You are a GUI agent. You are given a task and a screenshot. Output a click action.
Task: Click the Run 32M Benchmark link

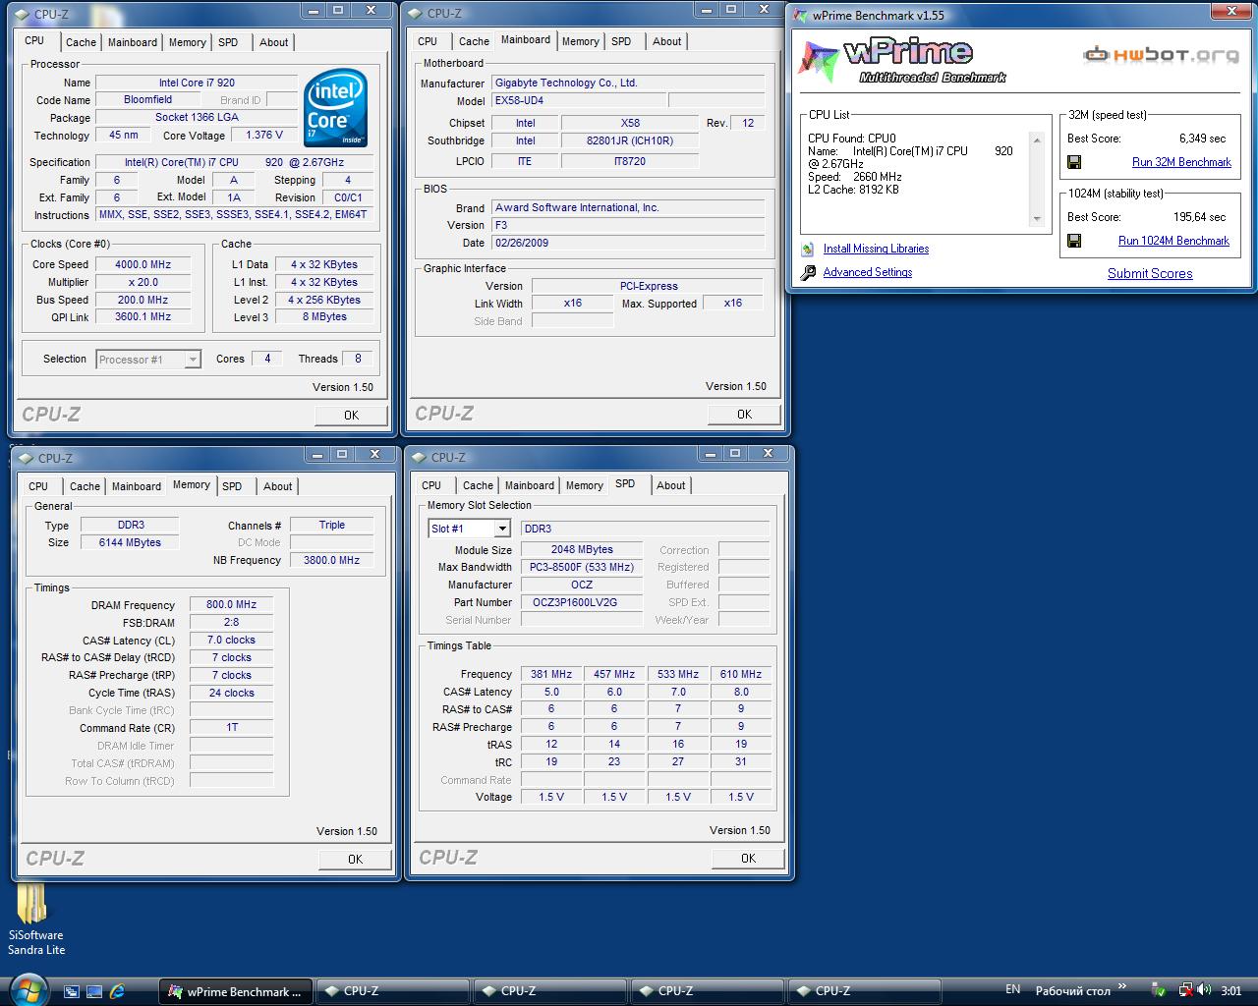[1181, 162]
